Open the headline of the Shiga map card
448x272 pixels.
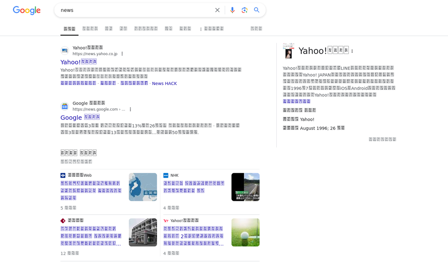point(91,190)
